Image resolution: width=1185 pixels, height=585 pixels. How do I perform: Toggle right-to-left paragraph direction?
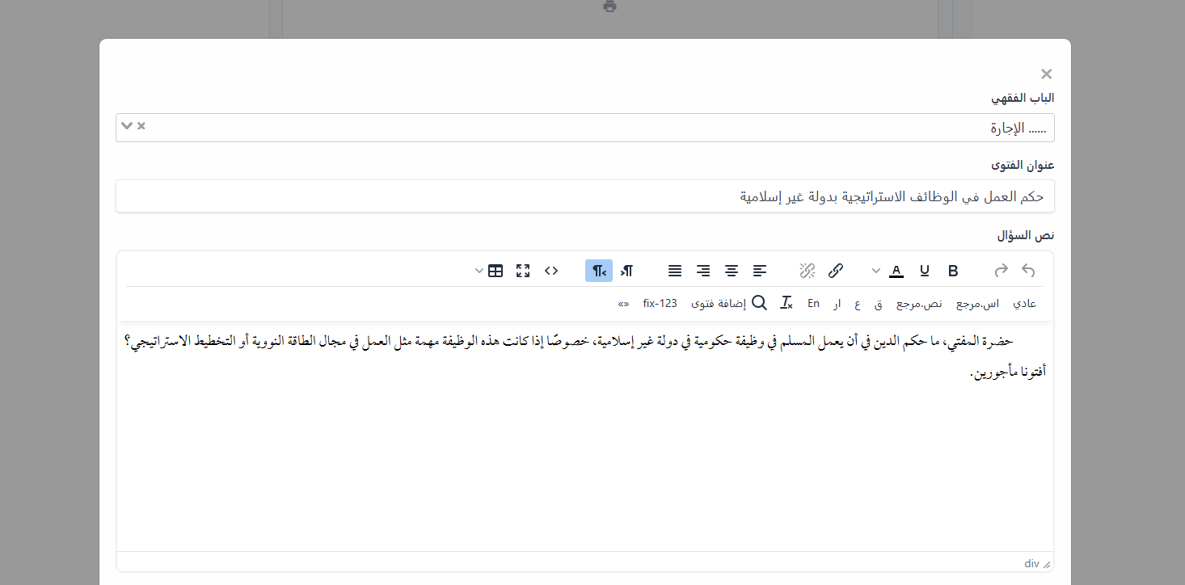pyautogui.click(x=599, y=271)
